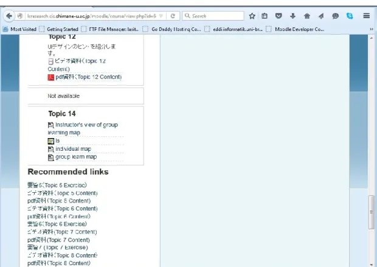Open pdf資料 (Topic 5 Content) link

pyautogui.click(x=59, y=201)
